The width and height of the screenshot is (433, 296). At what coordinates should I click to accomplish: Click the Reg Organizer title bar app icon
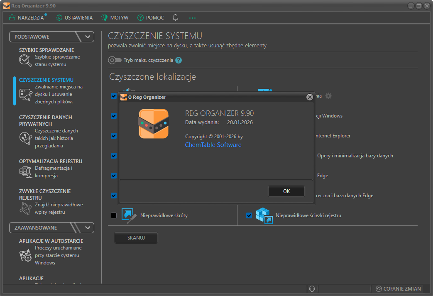coord(7,6)
